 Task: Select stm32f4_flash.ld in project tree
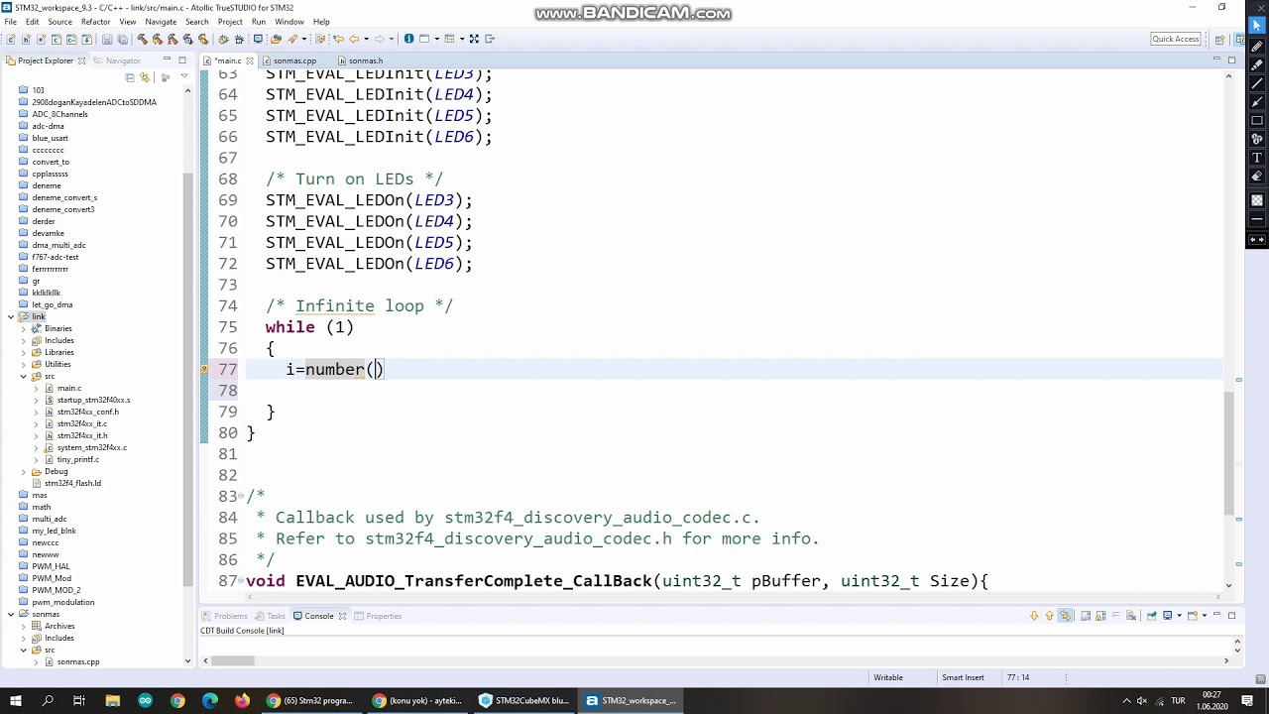[72, 483]
